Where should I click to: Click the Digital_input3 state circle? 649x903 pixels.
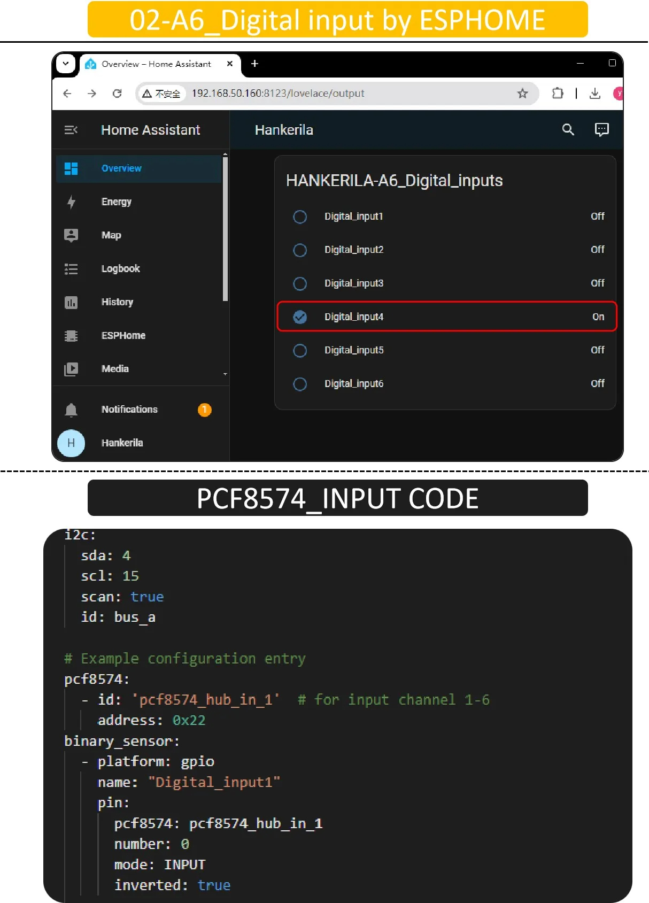coord(300,283)
